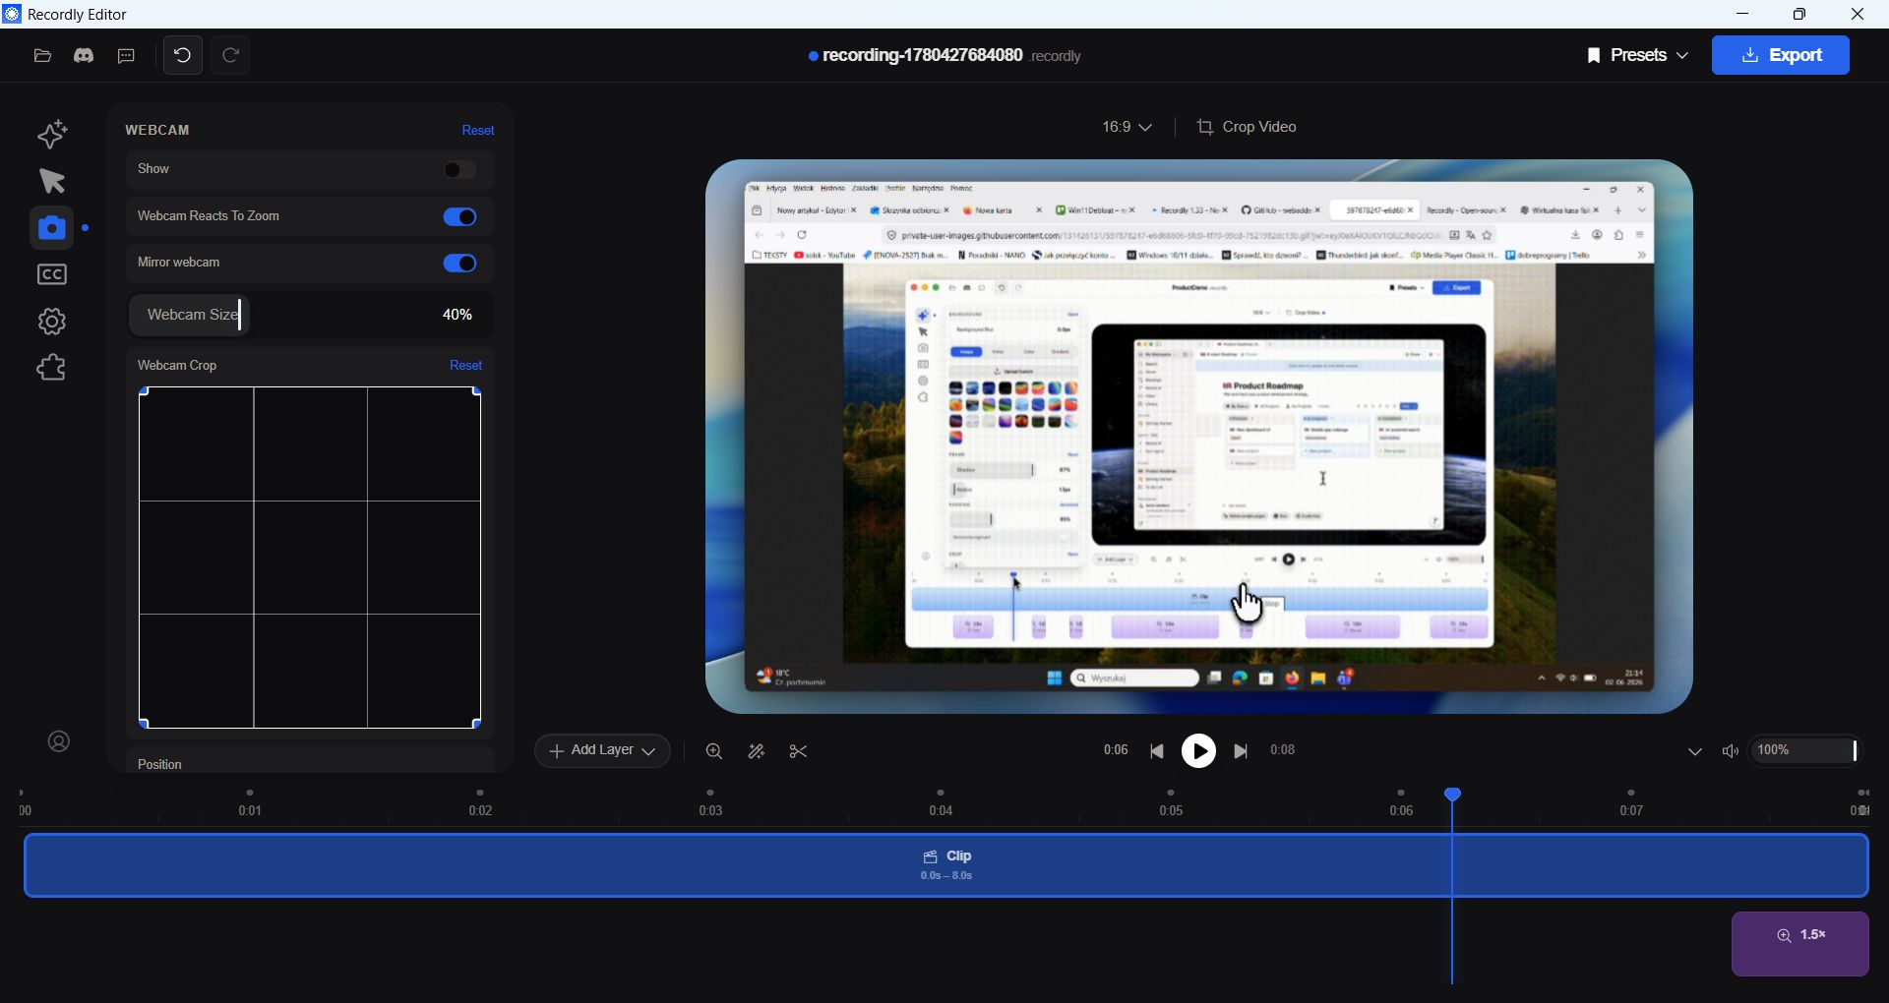The width and height of the screenshot is (1889, 1003).
Task: Click the magic wand auto-zoom icon
Action: click(x=757, y=752)
